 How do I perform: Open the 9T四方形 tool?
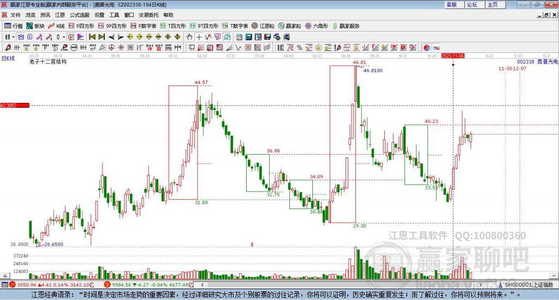[204, 26]
